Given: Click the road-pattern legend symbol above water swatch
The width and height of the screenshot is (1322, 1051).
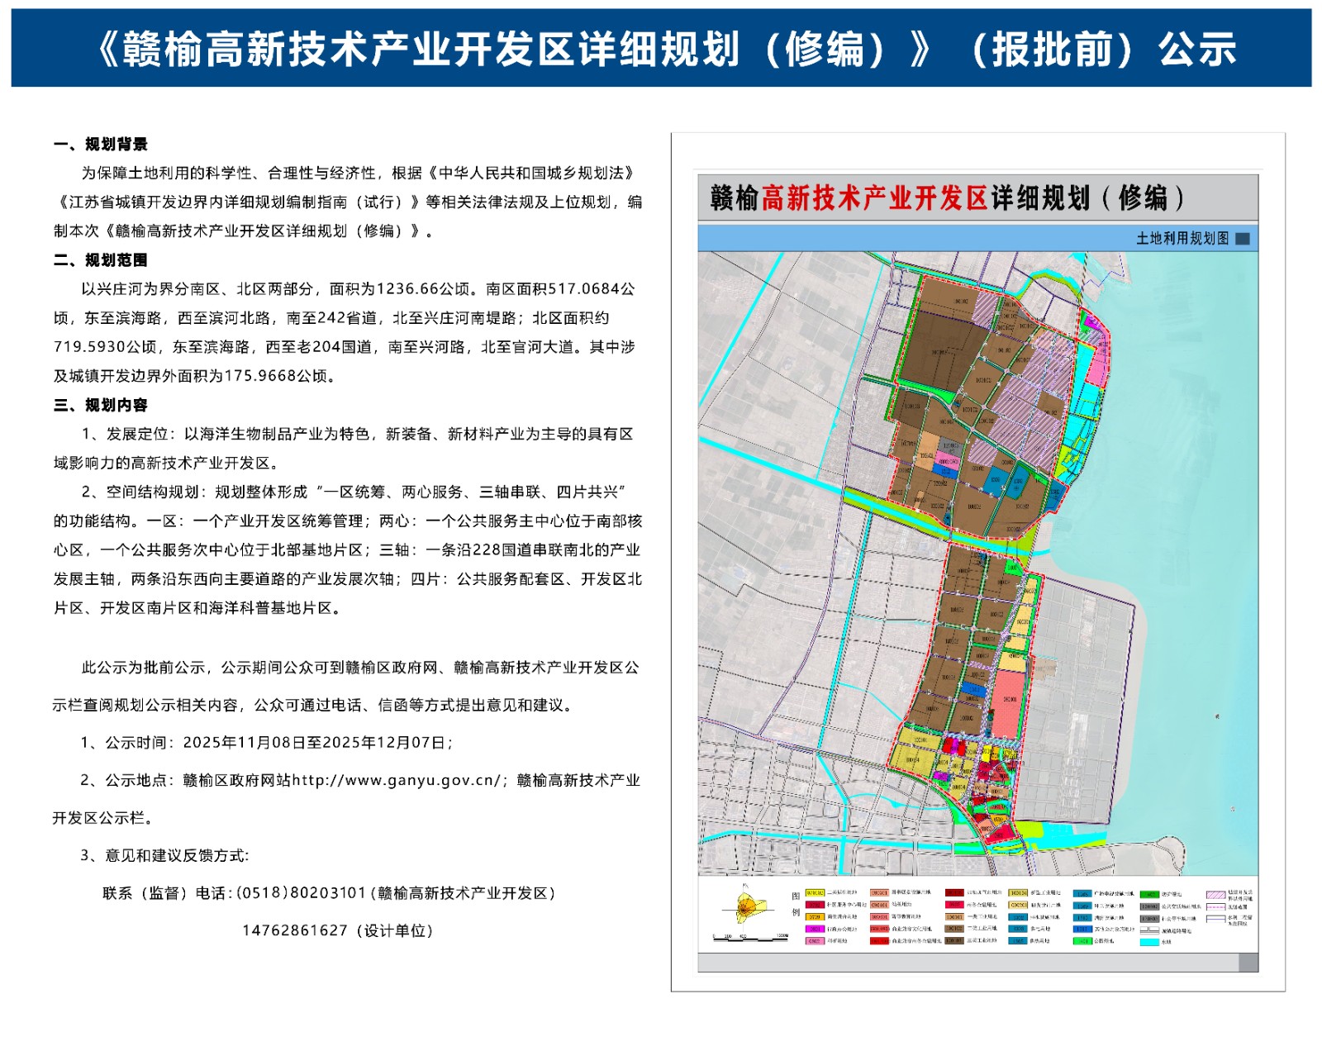Looking at the screenshot, I should [1148, 930].
